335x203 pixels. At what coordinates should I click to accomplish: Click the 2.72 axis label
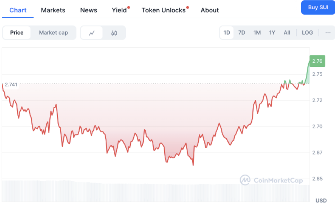pyautogui.click(x=317, y=100)
